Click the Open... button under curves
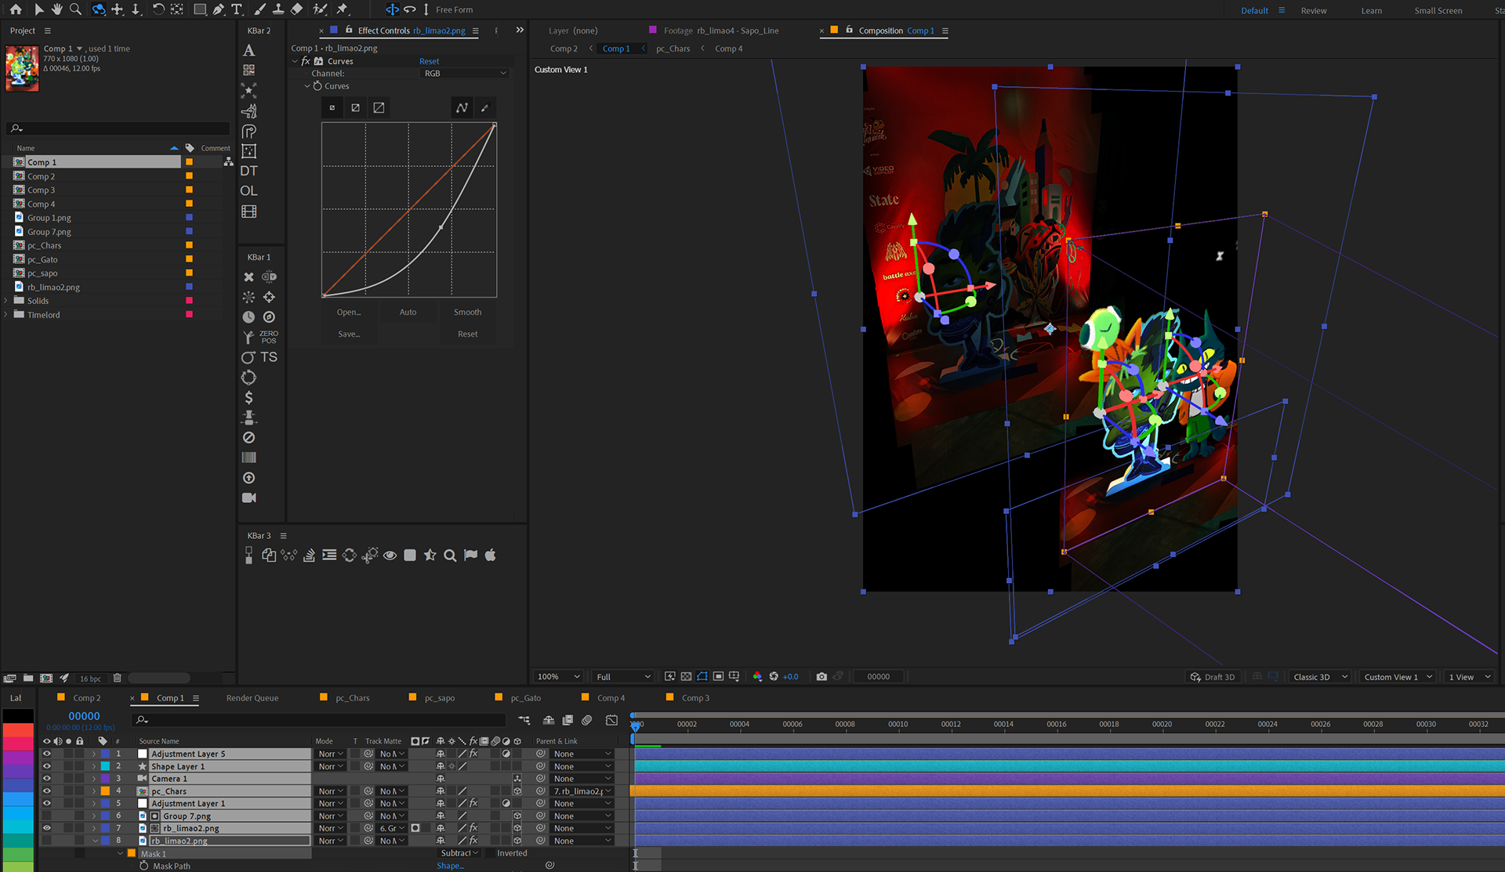This screenshot has width=1505, height=872. (x=349, y=312)
